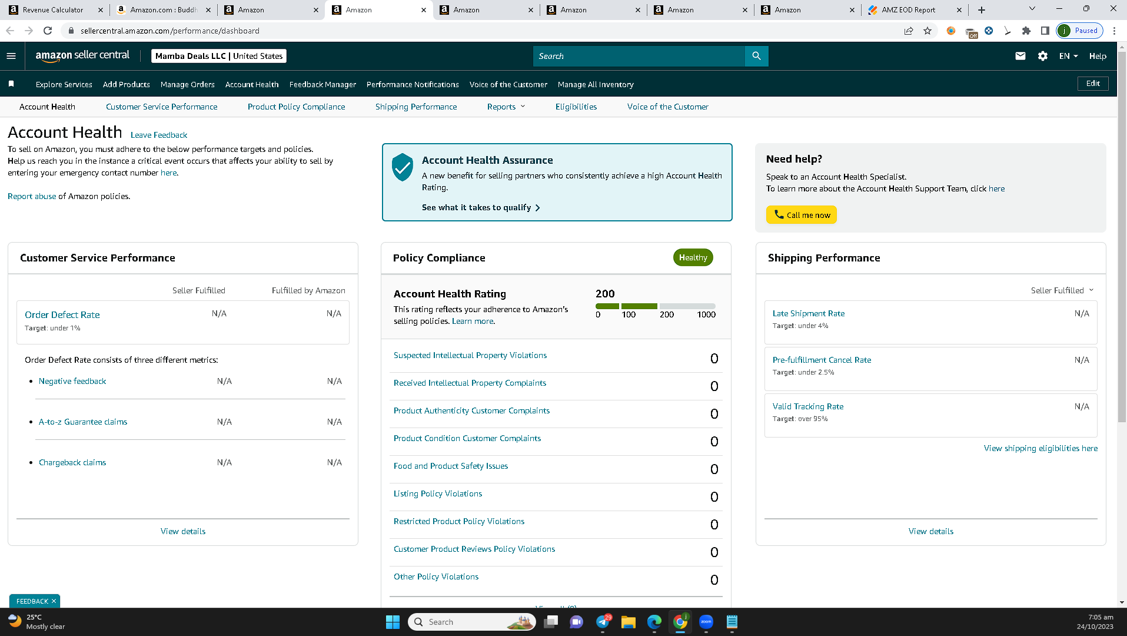
Task: Open Telegram from the taskbar
Action: tap(603, 622)
